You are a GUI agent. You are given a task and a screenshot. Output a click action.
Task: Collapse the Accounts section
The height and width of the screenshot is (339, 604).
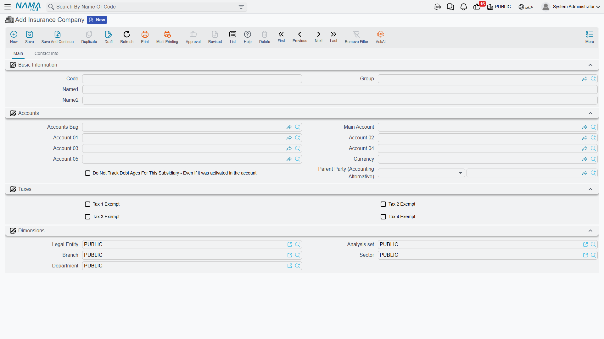point(590,113)
